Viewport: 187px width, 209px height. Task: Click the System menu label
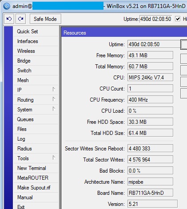point(25,110)
